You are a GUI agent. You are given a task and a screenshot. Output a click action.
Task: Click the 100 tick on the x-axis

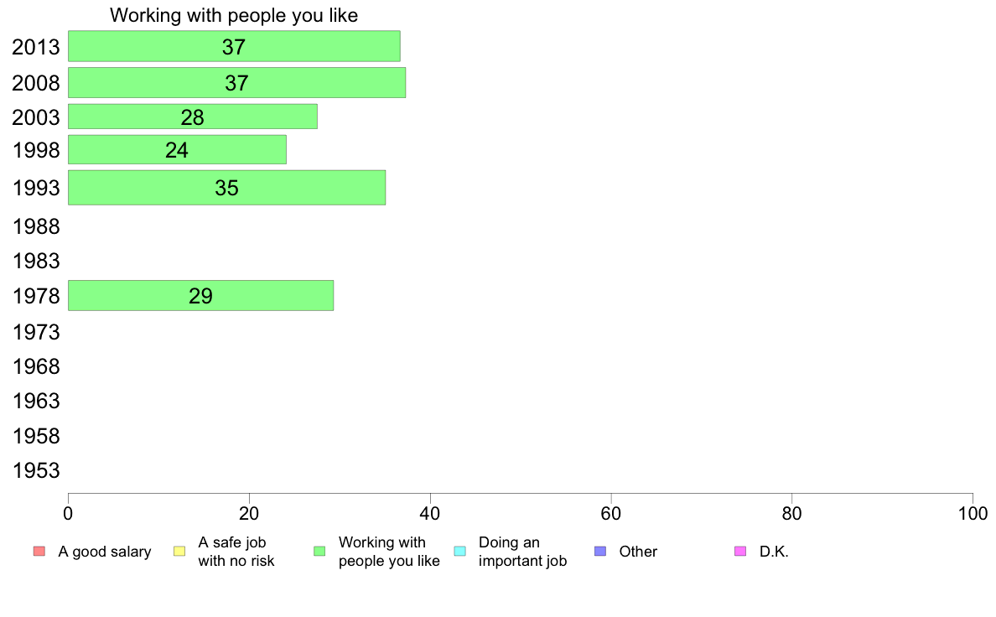pos(973,513)
